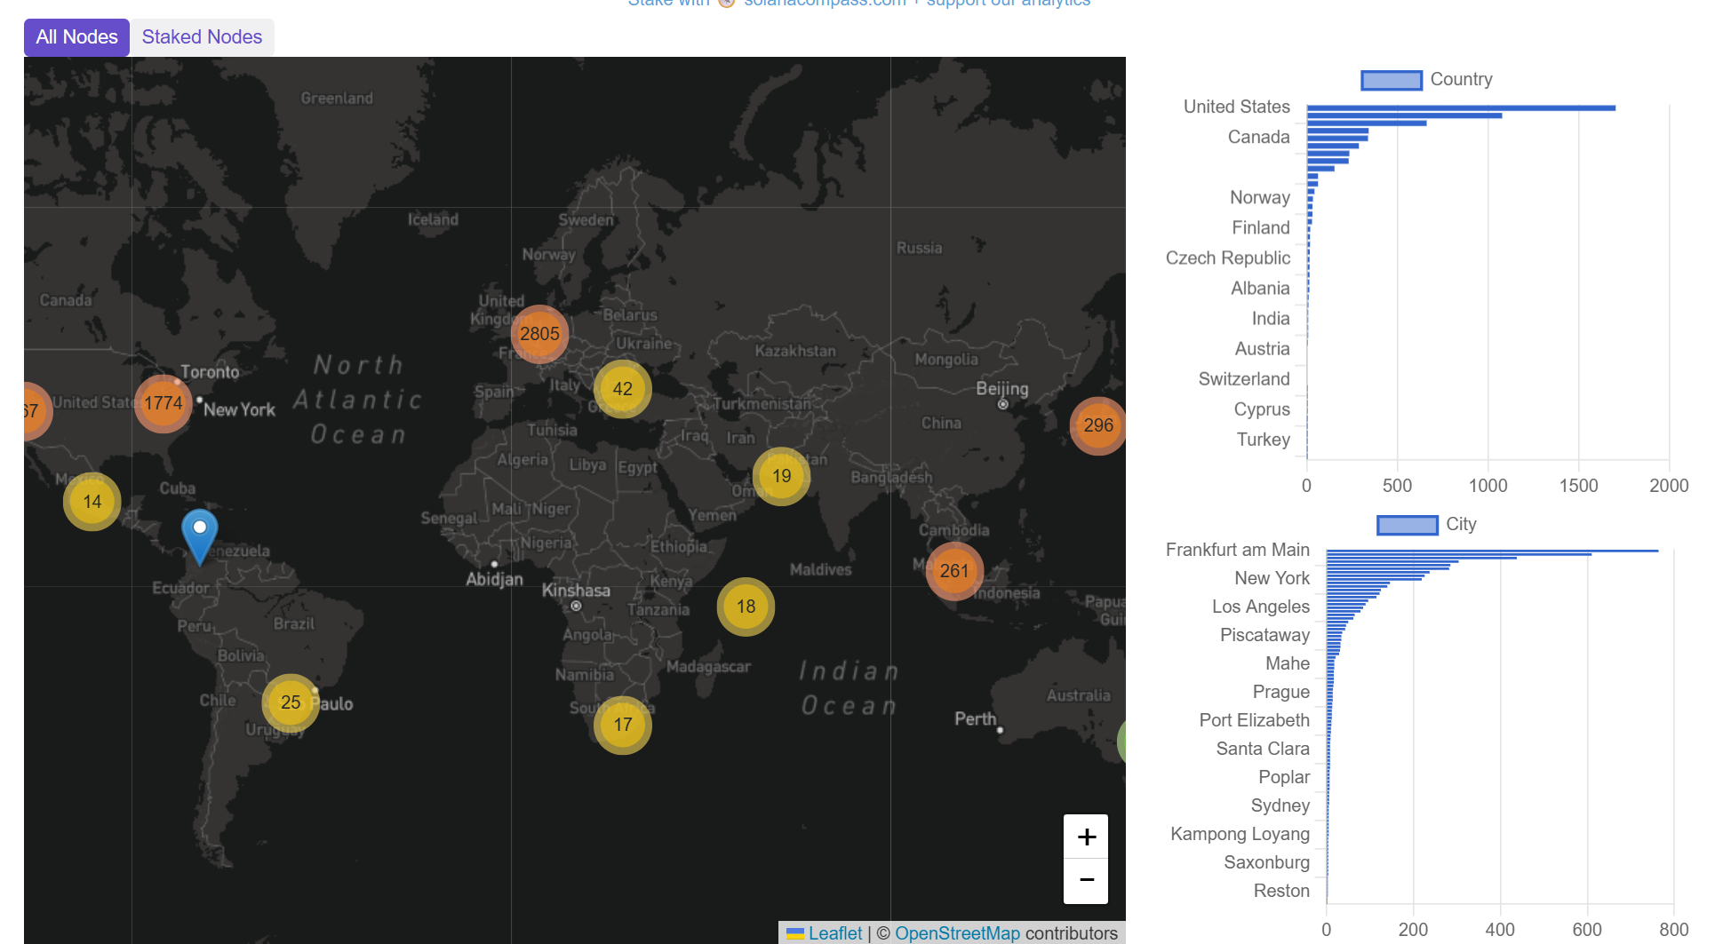
Task: Open the 1774 node cluster near Toronto
Action: (x=163, y=403)
